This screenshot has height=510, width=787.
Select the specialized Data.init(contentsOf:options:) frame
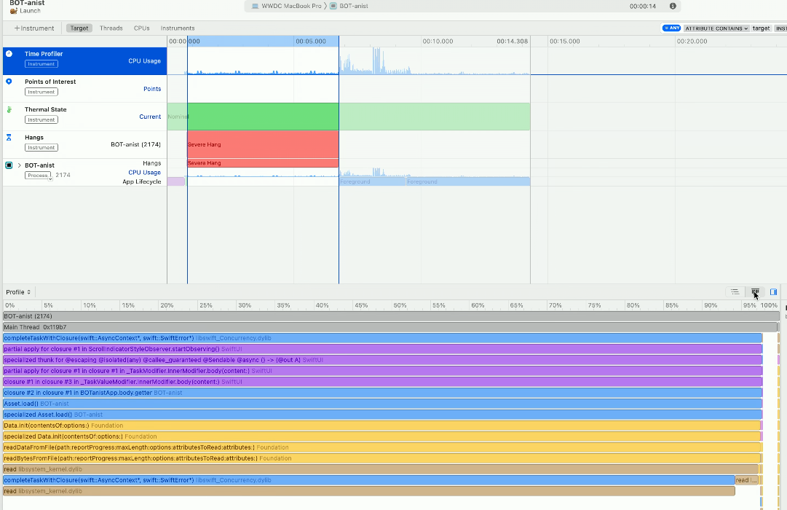(382, 436)
